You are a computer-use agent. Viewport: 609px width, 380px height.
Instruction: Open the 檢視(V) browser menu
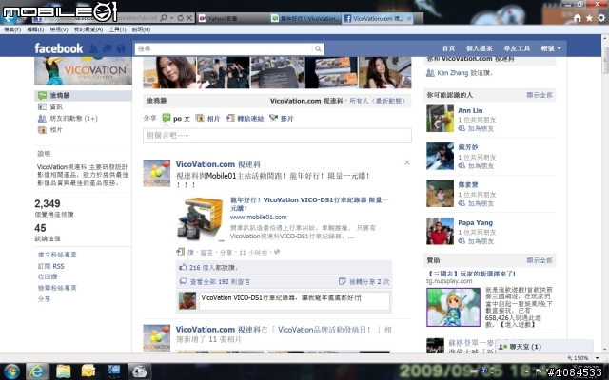coord(59,29)
